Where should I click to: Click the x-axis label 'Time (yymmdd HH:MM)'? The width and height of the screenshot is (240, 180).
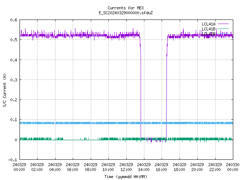pyautogui.click(x=126, y=177)
